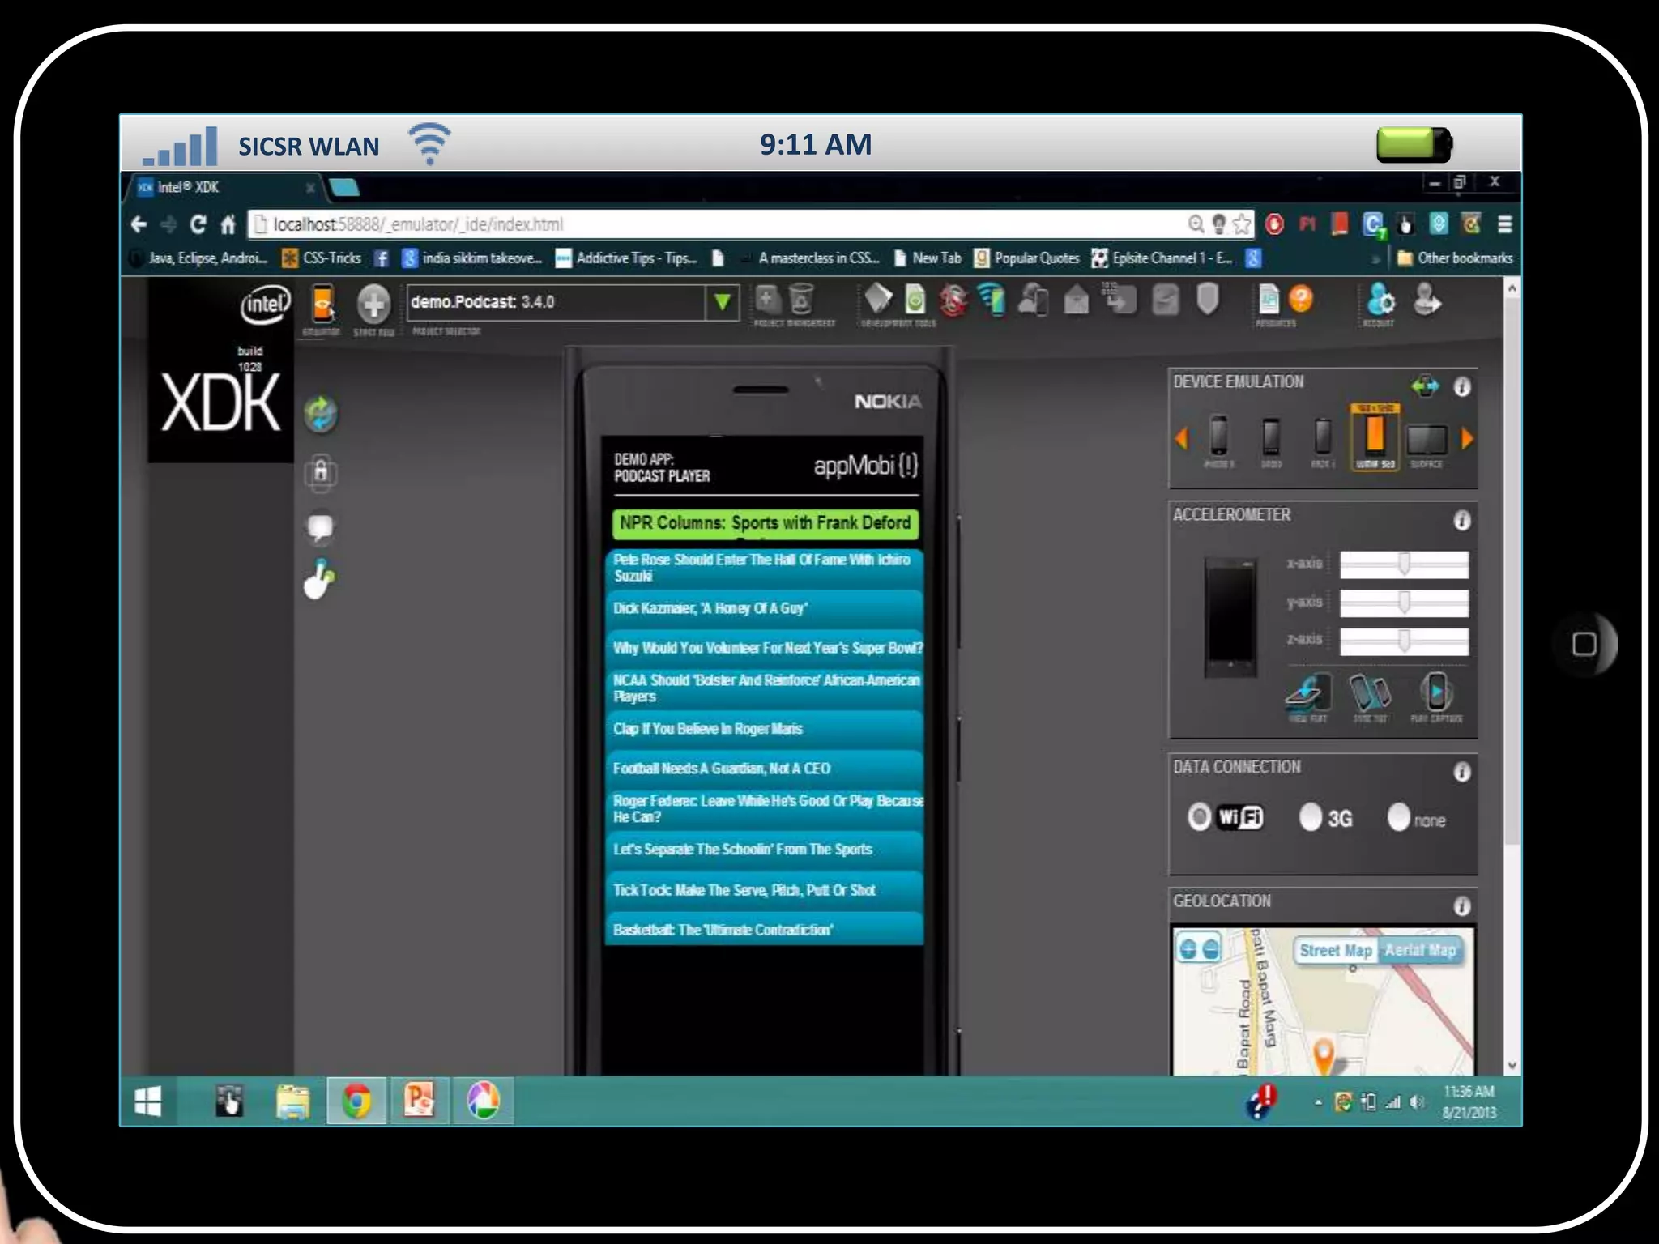This screenshot has width=1659, height=1244.
Task: Switch to Street Map view
Action: pos(1335,951)
